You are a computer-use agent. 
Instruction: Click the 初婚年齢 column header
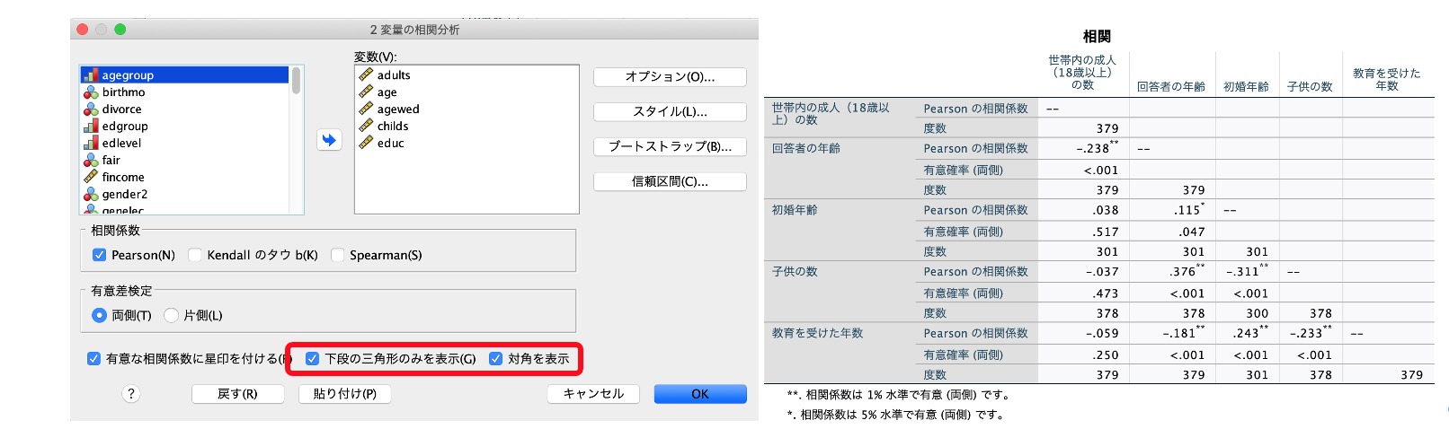[1246, 87]
